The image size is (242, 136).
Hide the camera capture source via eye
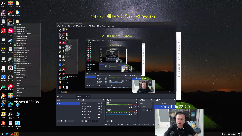[x=99, y=112]
